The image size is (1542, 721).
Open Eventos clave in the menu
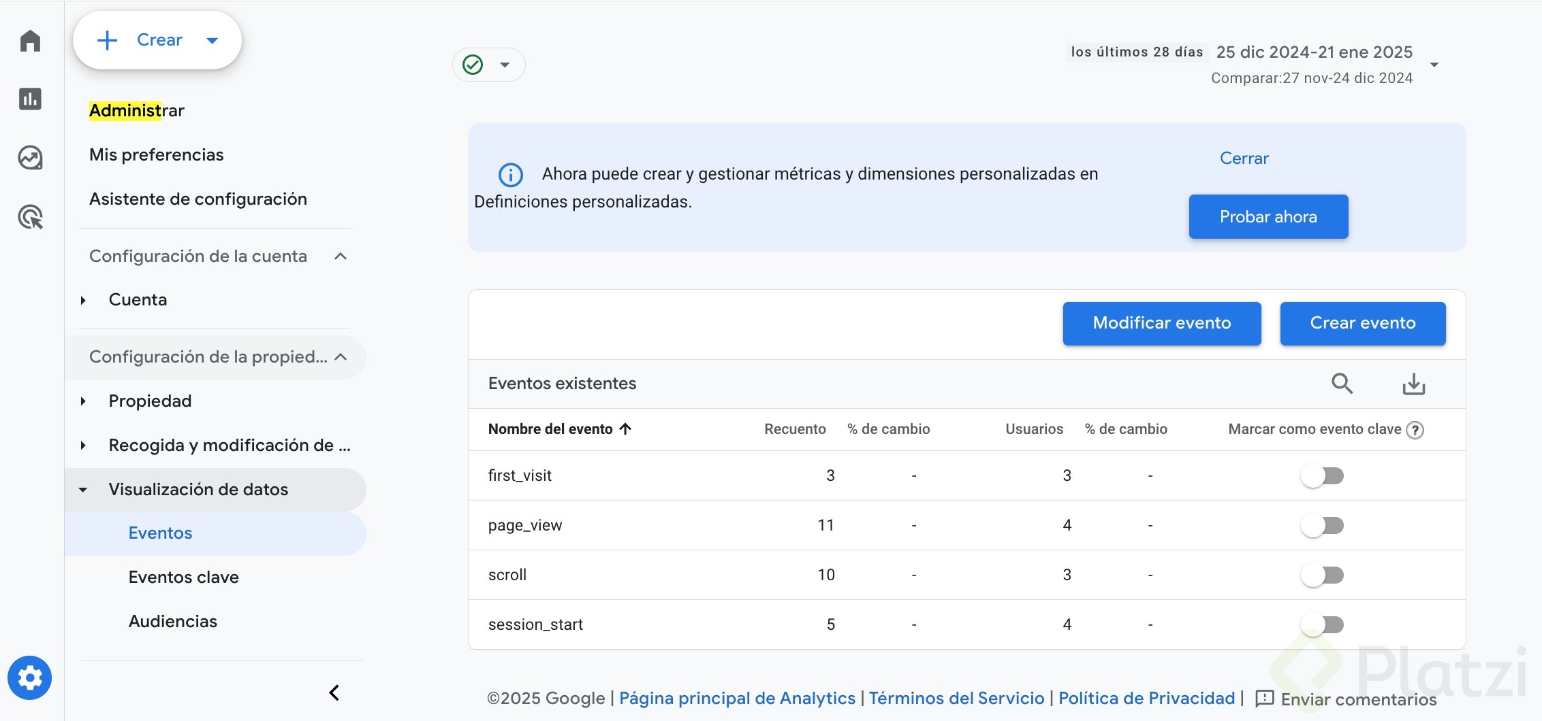coord(183,577)
